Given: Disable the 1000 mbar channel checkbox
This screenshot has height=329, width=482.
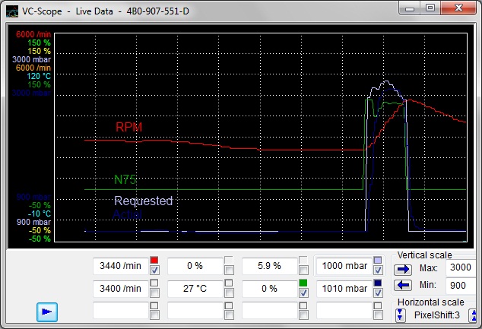Looking at the screenshot, I should [x=378, y=270].
